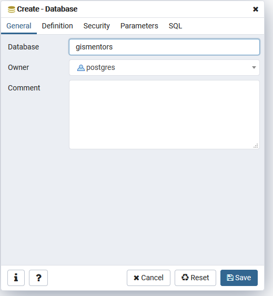
Task: Cancel database creation
Action: pyautogui.click(x=148, y=278)
